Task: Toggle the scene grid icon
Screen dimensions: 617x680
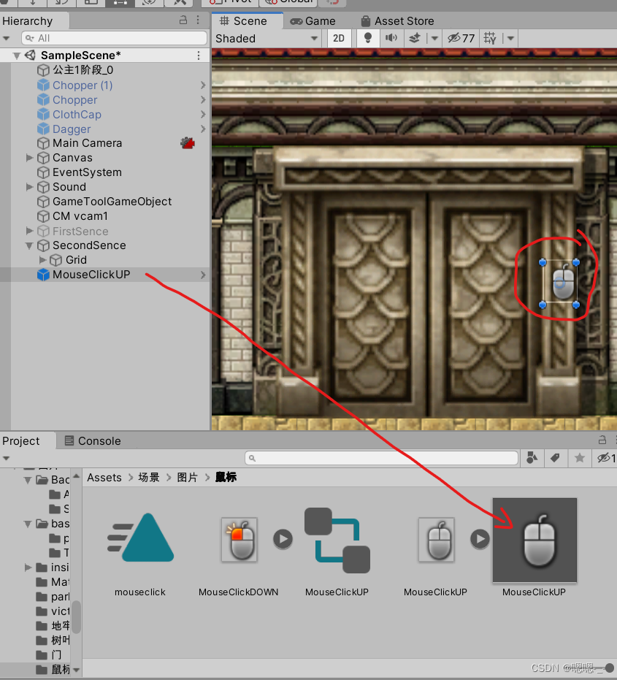Action: (x=490, y=38)
